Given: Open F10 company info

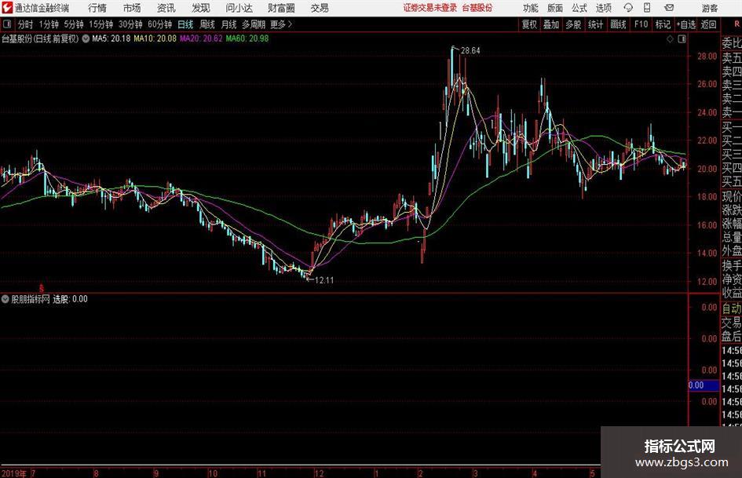Looking at the screenshot, I should click(x=641, y=24).
